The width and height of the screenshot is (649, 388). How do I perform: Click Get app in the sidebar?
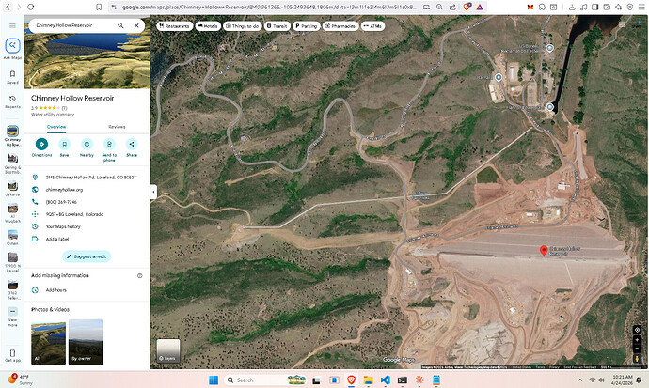pyautogui.click(x=12, y=355)
